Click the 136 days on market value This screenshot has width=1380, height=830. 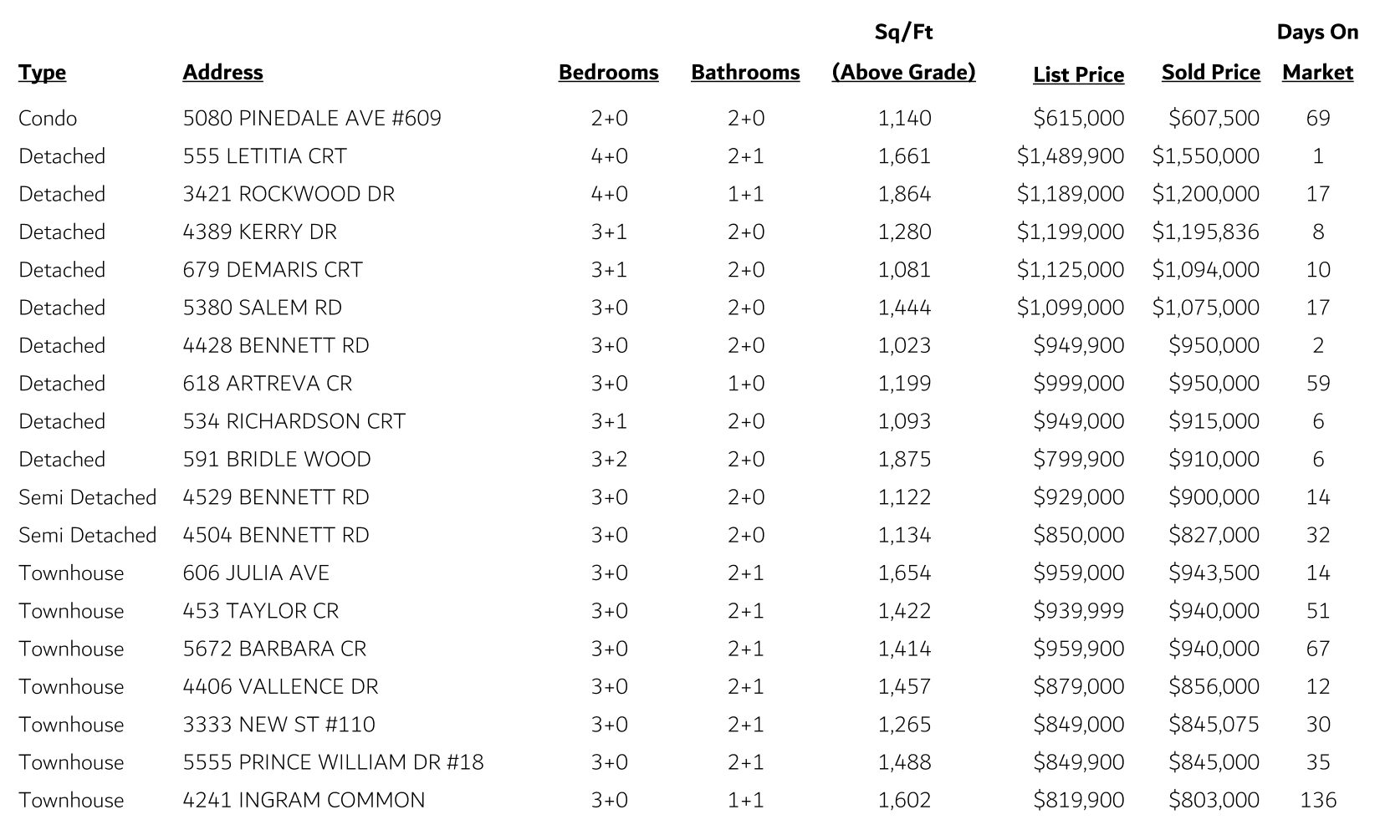pos(1318,800)
